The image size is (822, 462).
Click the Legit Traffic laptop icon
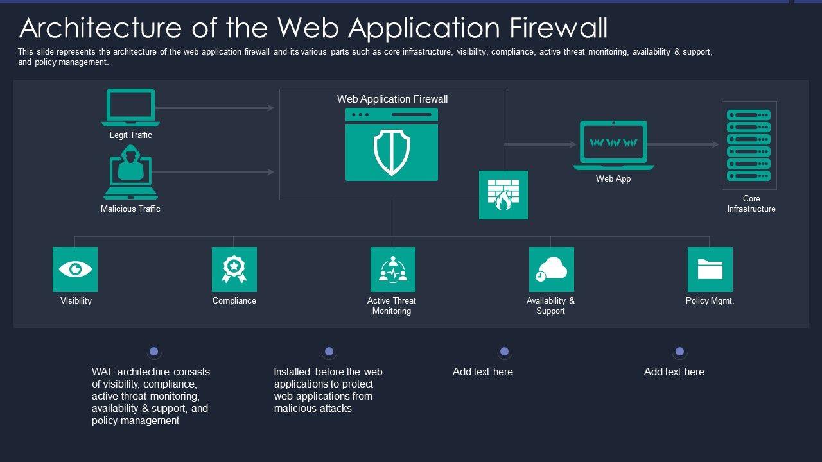(x=130, y=108)
